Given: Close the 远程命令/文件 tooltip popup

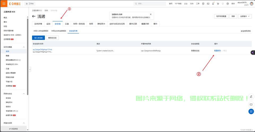Looking at the screenshot, I should [x=151, y=14].
